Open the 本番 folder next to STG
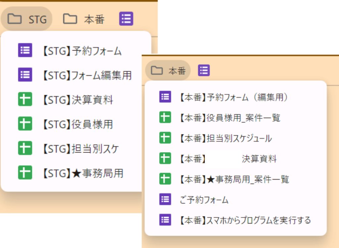 (x=84, y=19)
